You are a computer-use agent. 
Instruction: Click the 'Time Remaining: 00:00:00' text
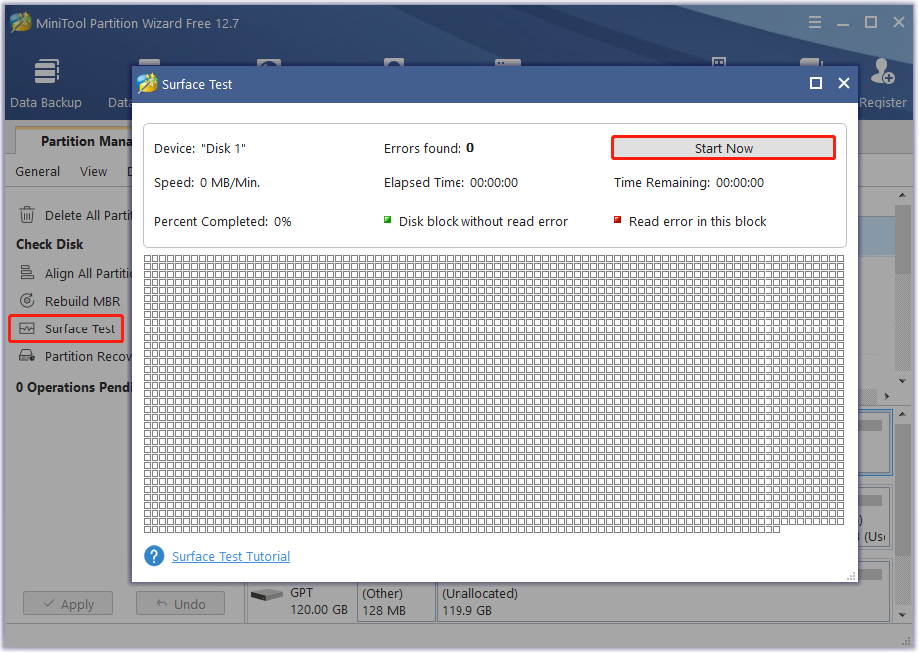tap(689, 182)
